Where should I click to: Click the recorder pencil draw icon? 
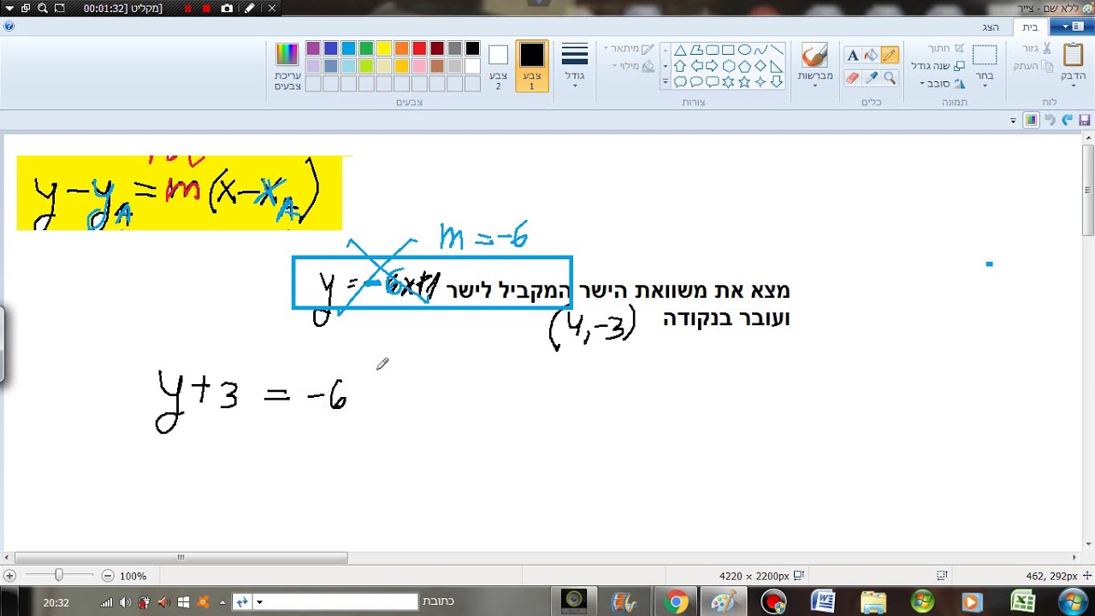coord(249,9)
